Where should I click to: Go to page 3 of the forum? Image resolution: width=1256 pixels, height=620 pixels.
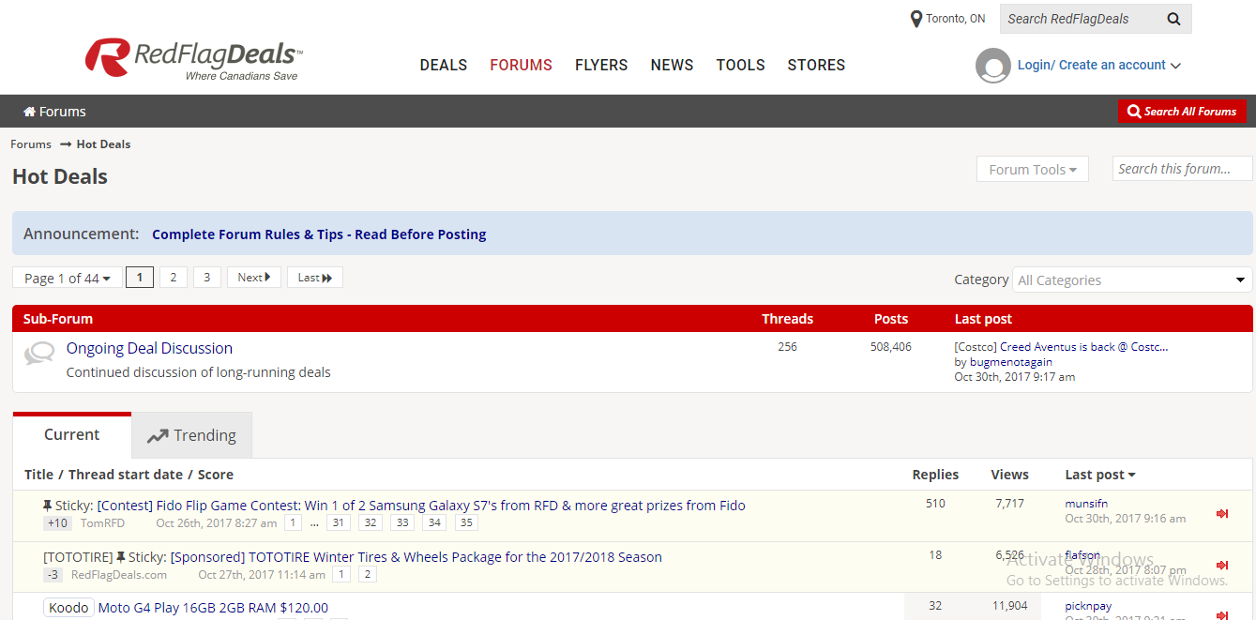pyautogui.click(x=207, y=278)
